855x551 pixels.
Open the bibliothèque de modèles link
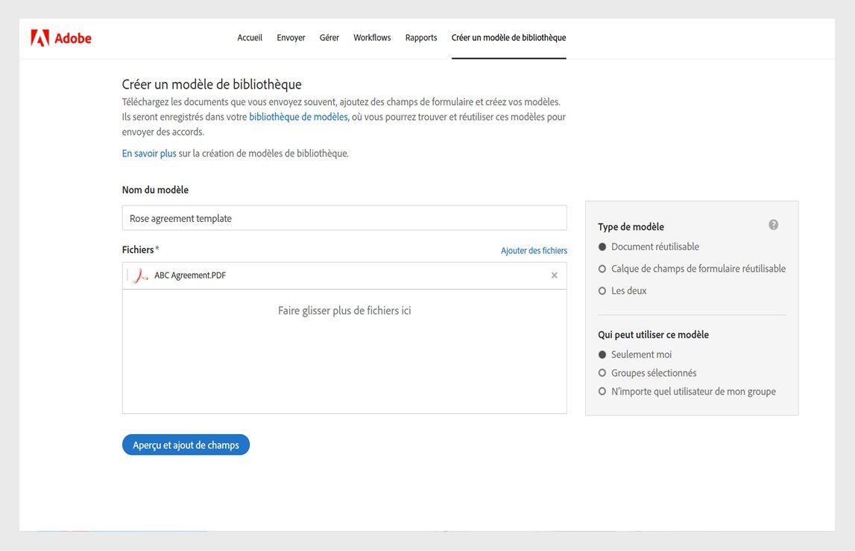pos(297,117)
